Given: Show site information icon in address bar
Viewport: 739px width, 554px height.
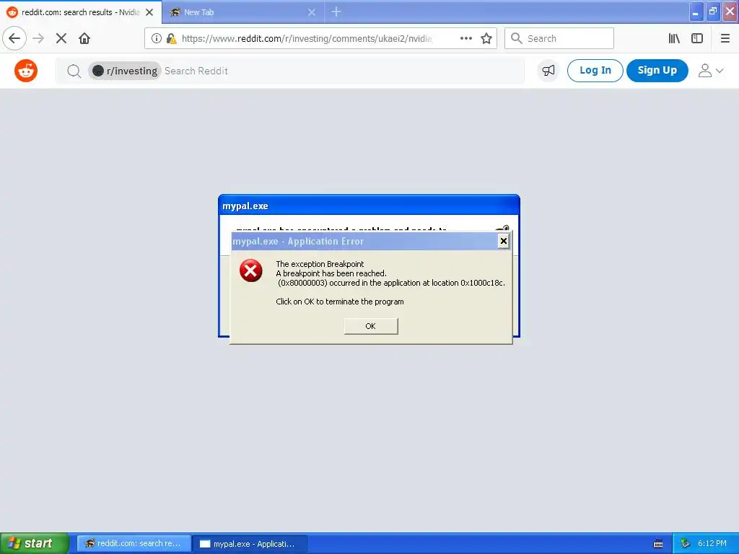Looking at the screenshot, I should pyautogui.click(x=157, y=38).
